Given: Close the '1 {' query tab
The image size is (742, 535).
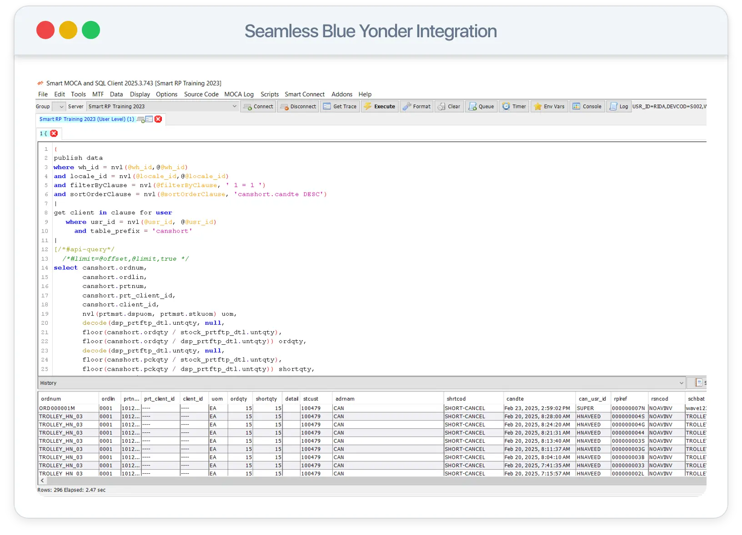Looking at the screenshot, I should [54, 134].
